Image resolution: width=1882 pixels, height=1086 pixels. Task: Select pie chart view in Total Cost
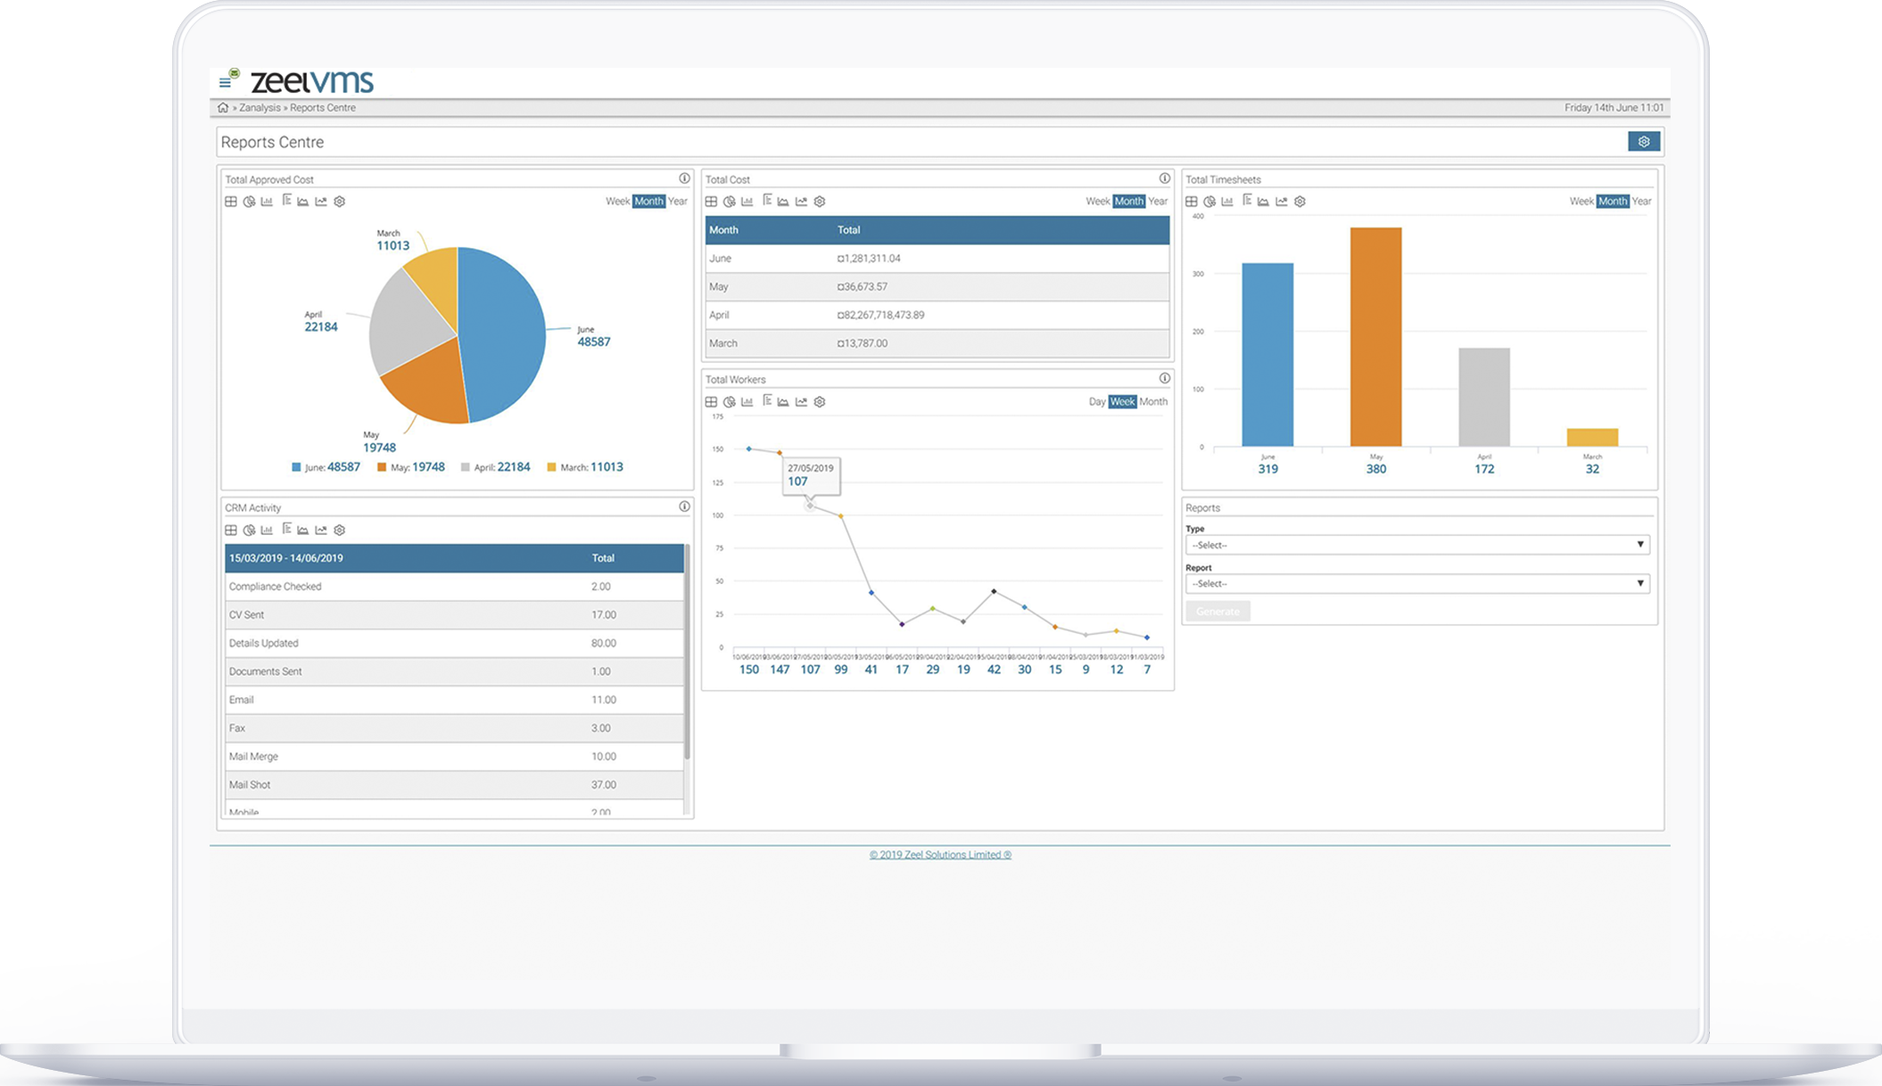tap(729, 202)
